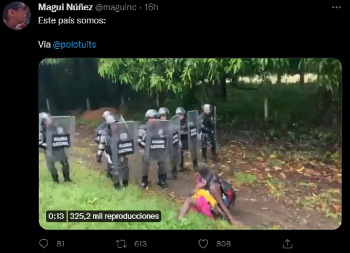This screenshot has height=253, width=350.
Task: Open the 16h timestamp link
Action: coord(151,7)
